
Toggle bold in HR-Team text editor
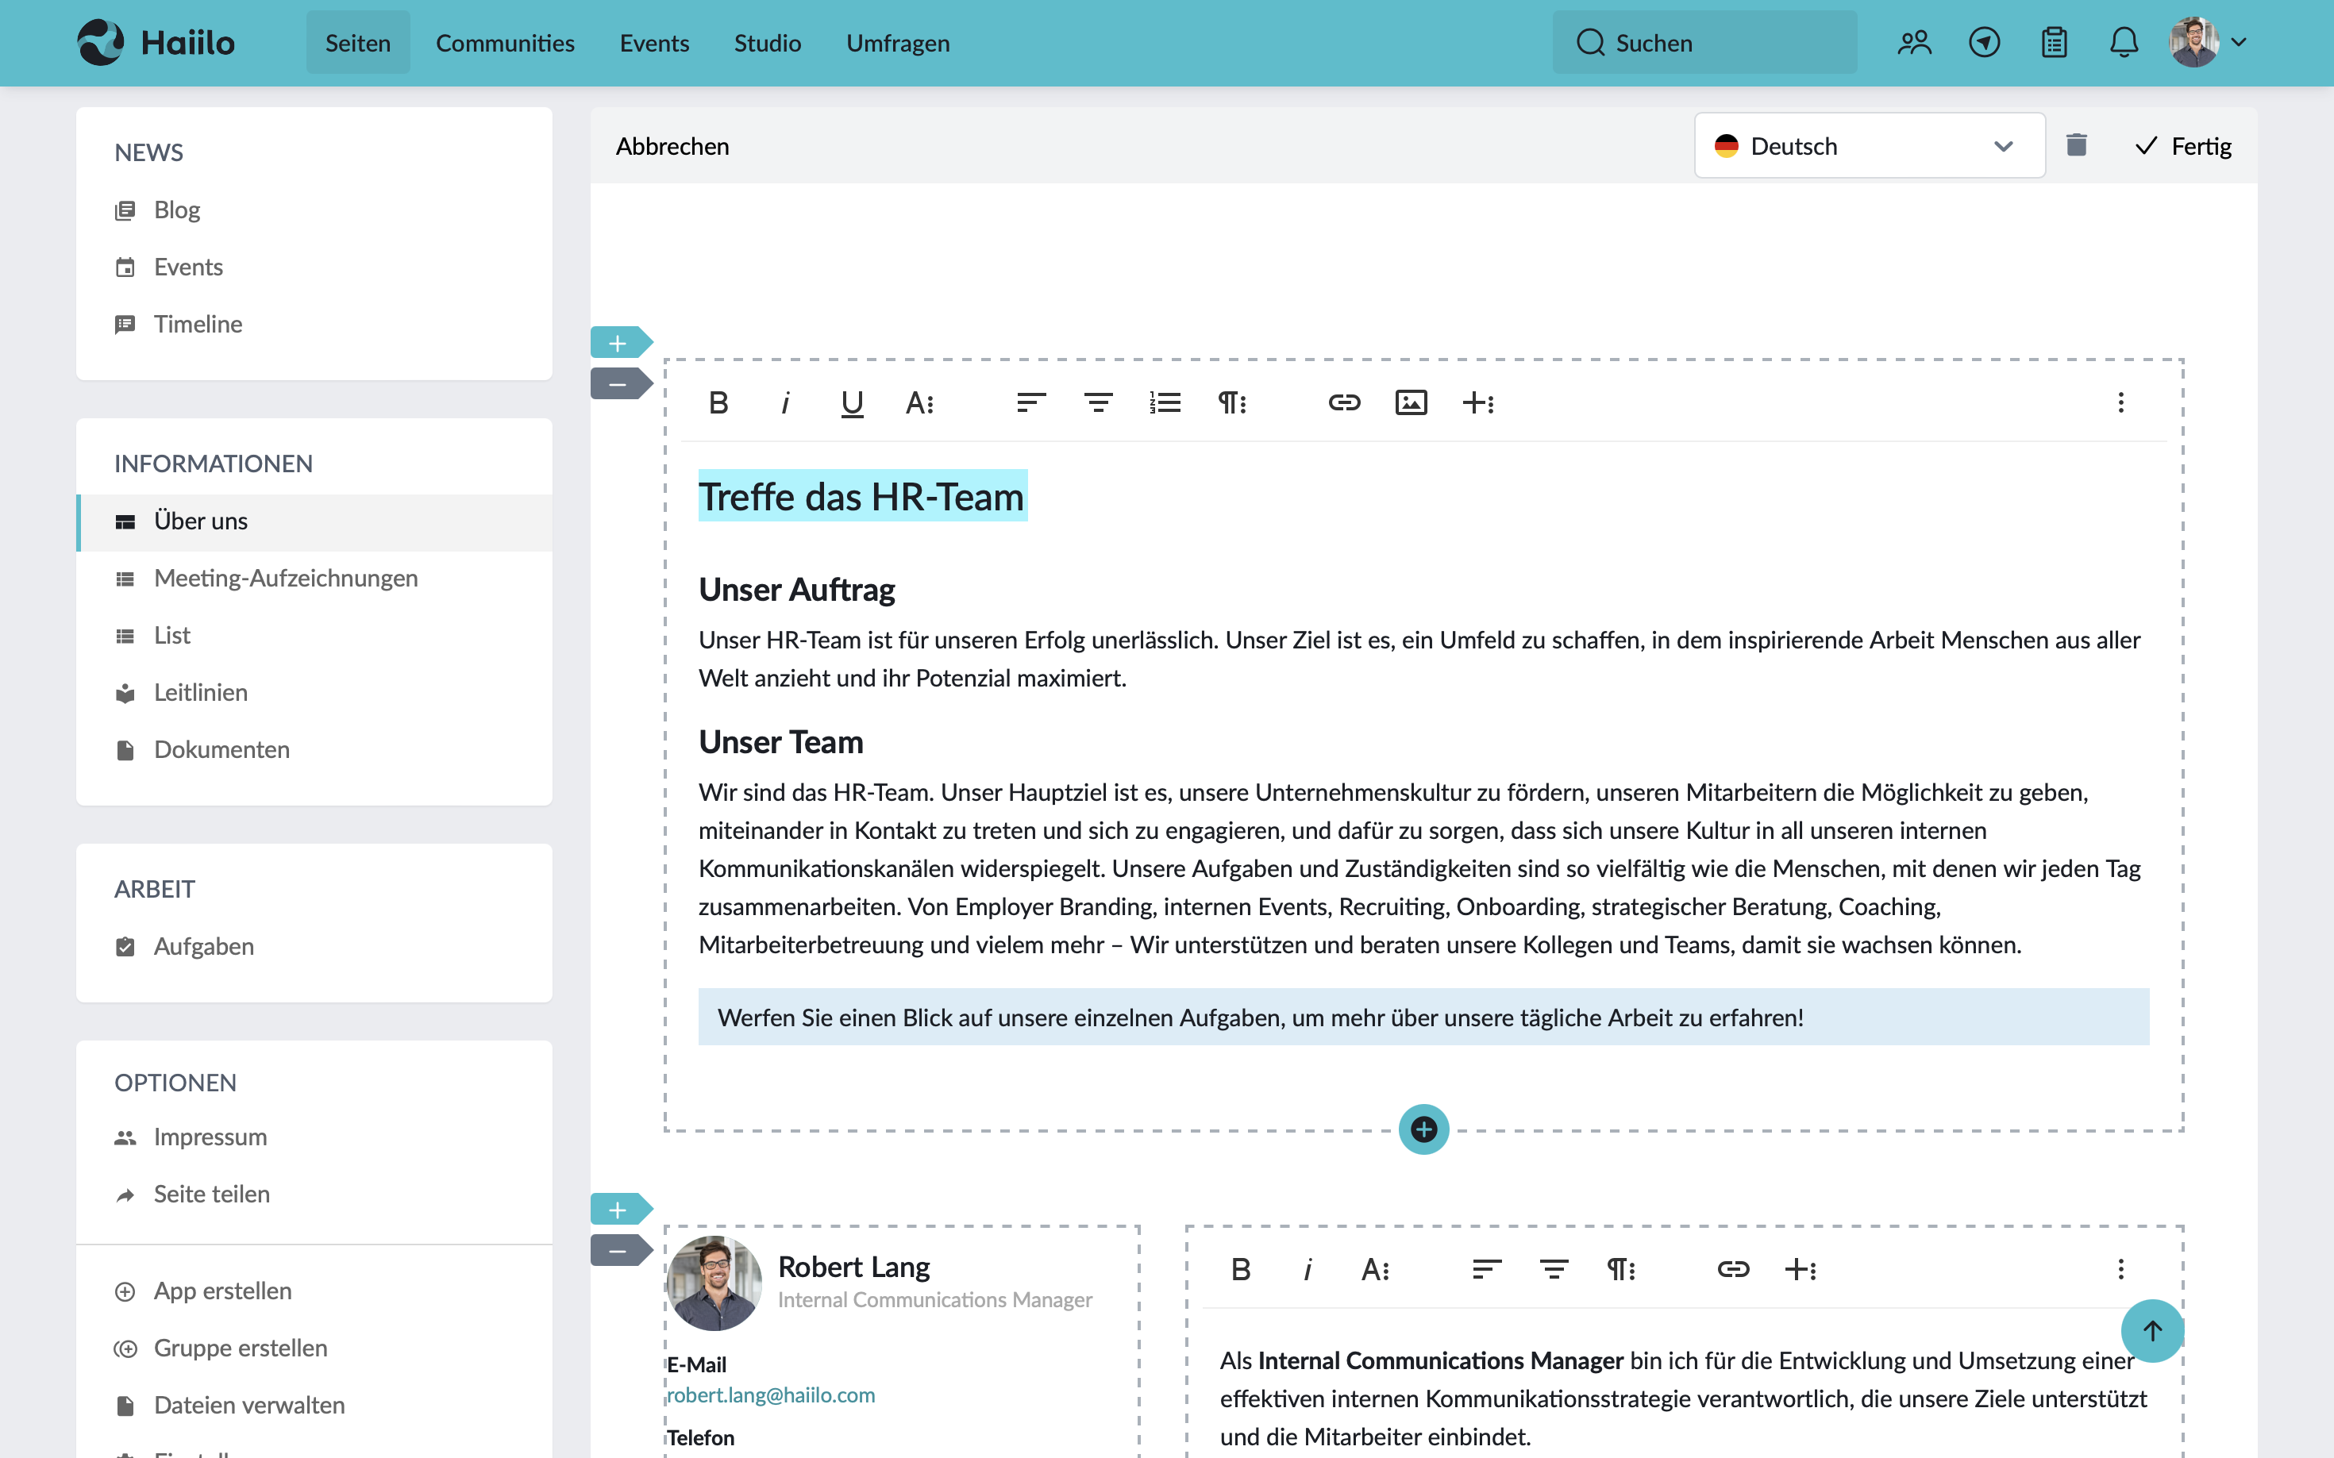(x=718, y=402)
